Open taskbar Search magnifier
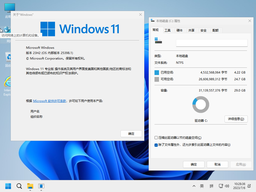The image size is (256, 192). [x=19, y=186]
